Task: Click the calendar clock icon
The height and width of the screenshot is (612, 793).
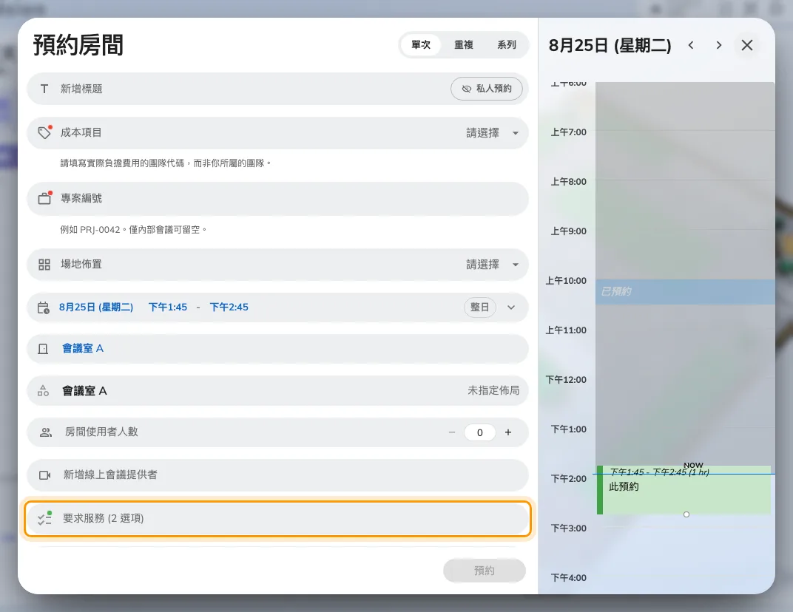Action: (x=44, y=307)
